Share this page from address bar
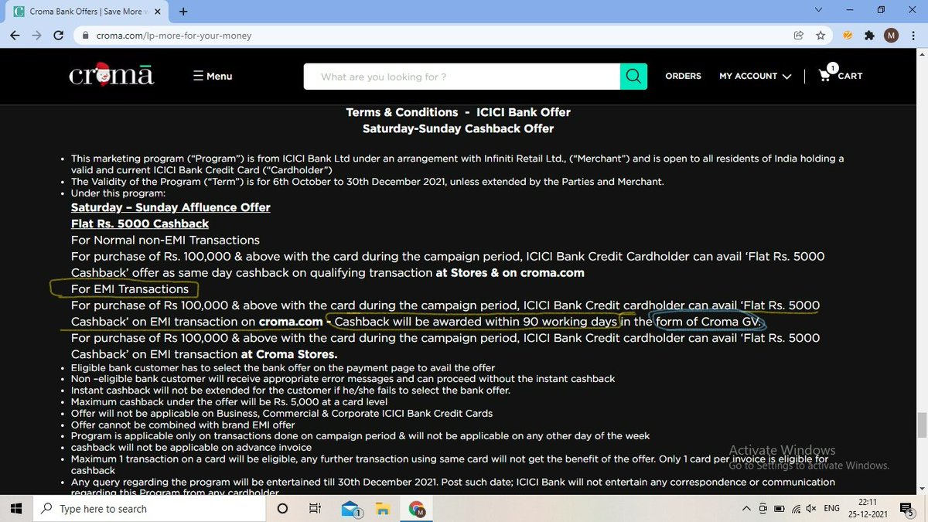Viewport: 928px width, 522px height. pyautogui.click(x=798, y=36)
